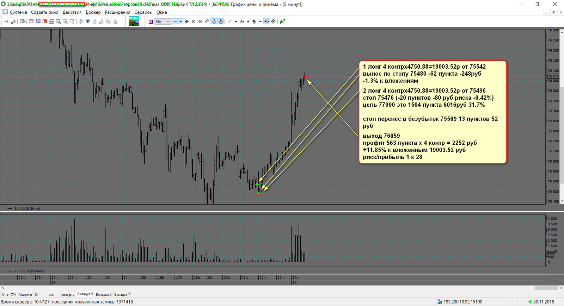The image size is (564, 306).
Task: Open the chart window icon in toolbar
Action: (x=31, y=21)
